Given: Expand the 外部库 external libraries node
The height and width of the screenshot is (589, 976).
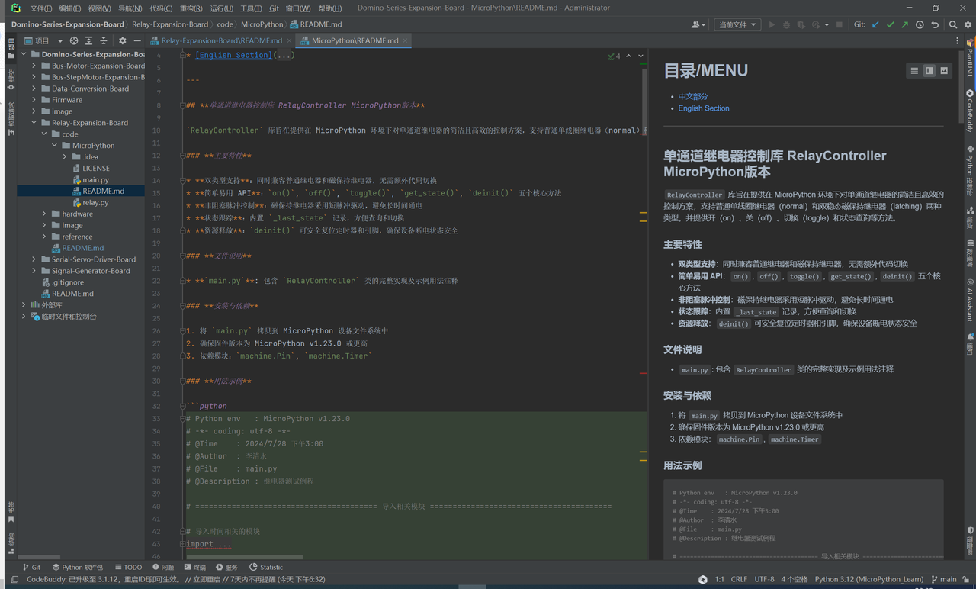Looking at the screenshot, I should pos(24,304).
